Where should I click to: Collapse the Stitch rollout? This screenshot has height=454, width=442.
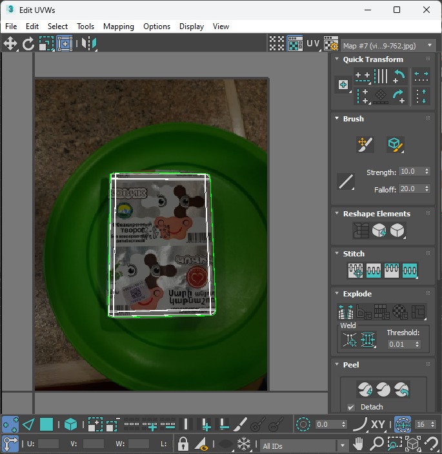point(337,253)
